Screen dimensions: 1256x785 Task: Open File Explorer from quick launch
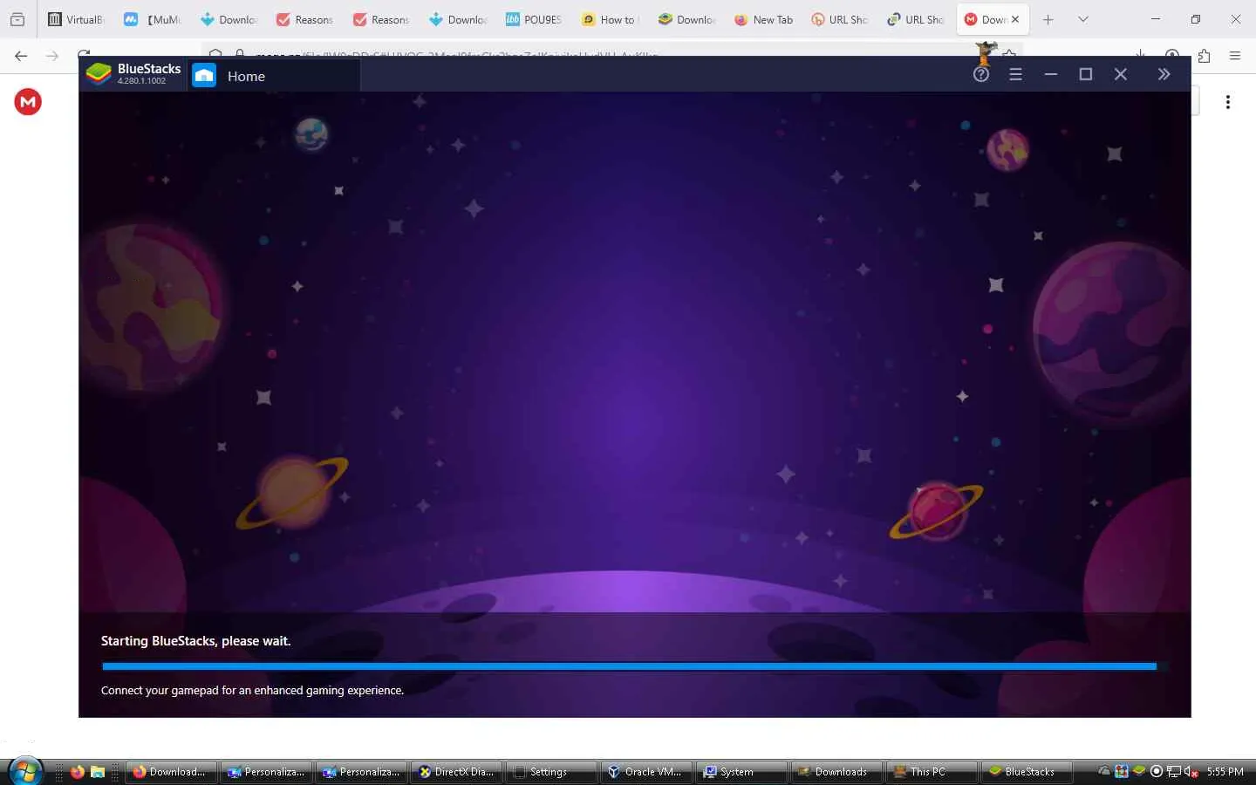98,772
